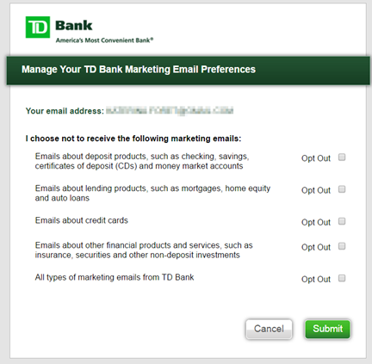
Task: Cancel the email preferences changes
Action: coord(269,329)
